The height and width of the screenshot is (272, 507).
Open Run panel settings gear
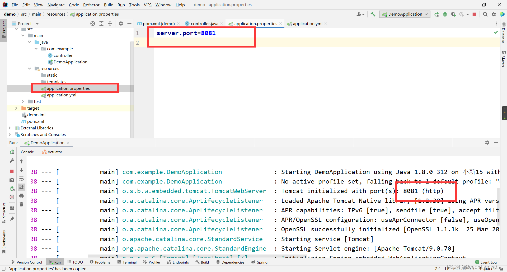tap(487, 143)
